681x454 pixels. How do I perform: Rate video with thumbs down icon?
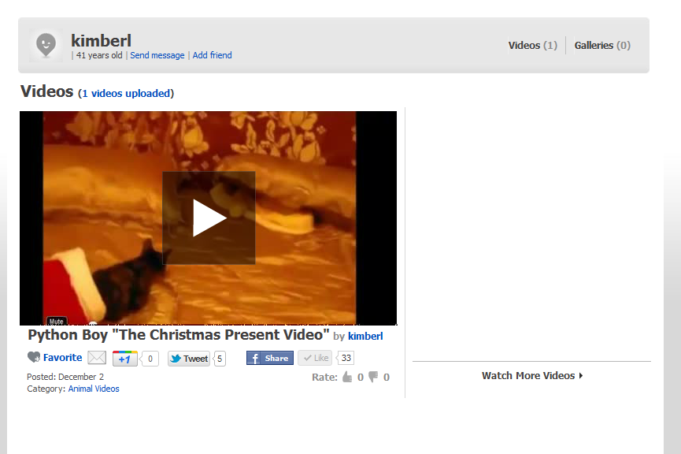tap(373, 377)
